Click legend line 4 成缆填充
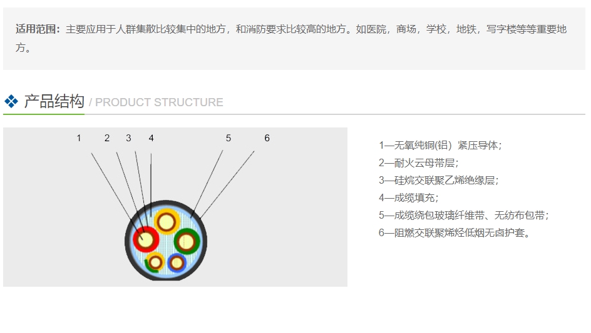Screen dimensions: 591x333 408,197
